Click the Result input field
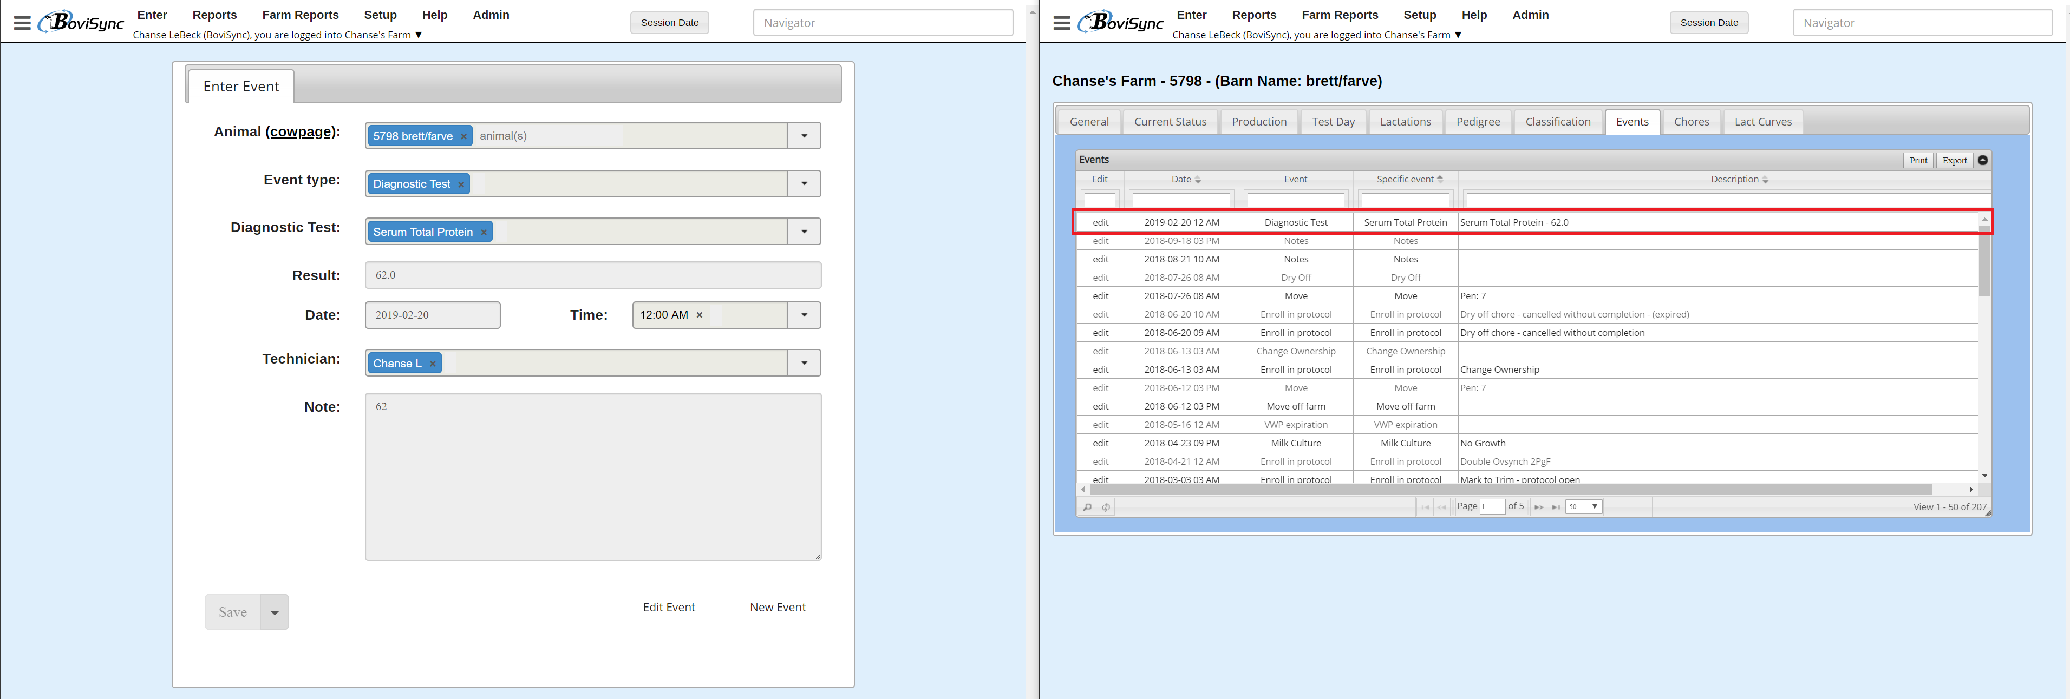Viewport: 2070px width, 699px height. 592,275
